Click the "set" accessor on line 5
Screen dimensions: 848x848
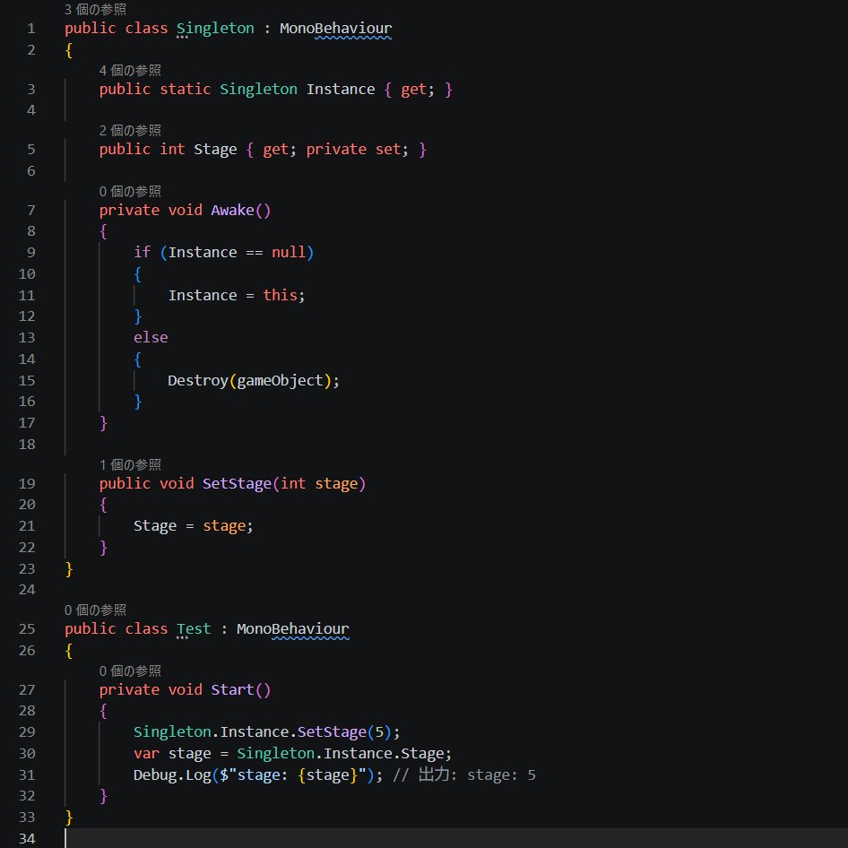pyautogui.click(x=388, y=150)
